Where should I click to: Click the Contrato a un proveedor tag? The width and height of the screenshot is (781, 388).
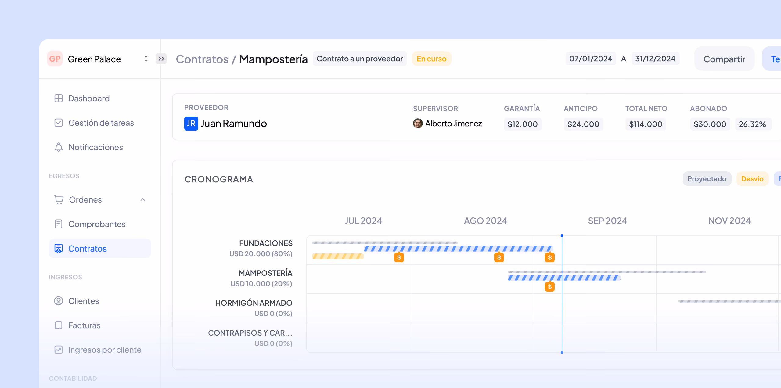[x=360, y=59]
